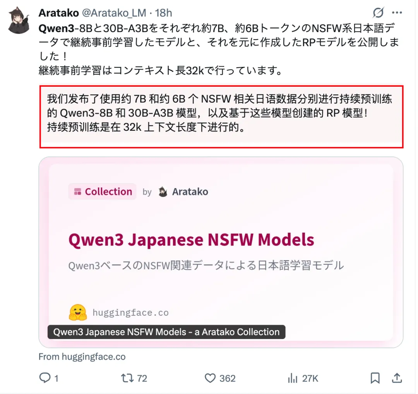Screen dimensions: 418x394
Task: Open Aratako's profile avatar
Action: (x=19, y=20)
